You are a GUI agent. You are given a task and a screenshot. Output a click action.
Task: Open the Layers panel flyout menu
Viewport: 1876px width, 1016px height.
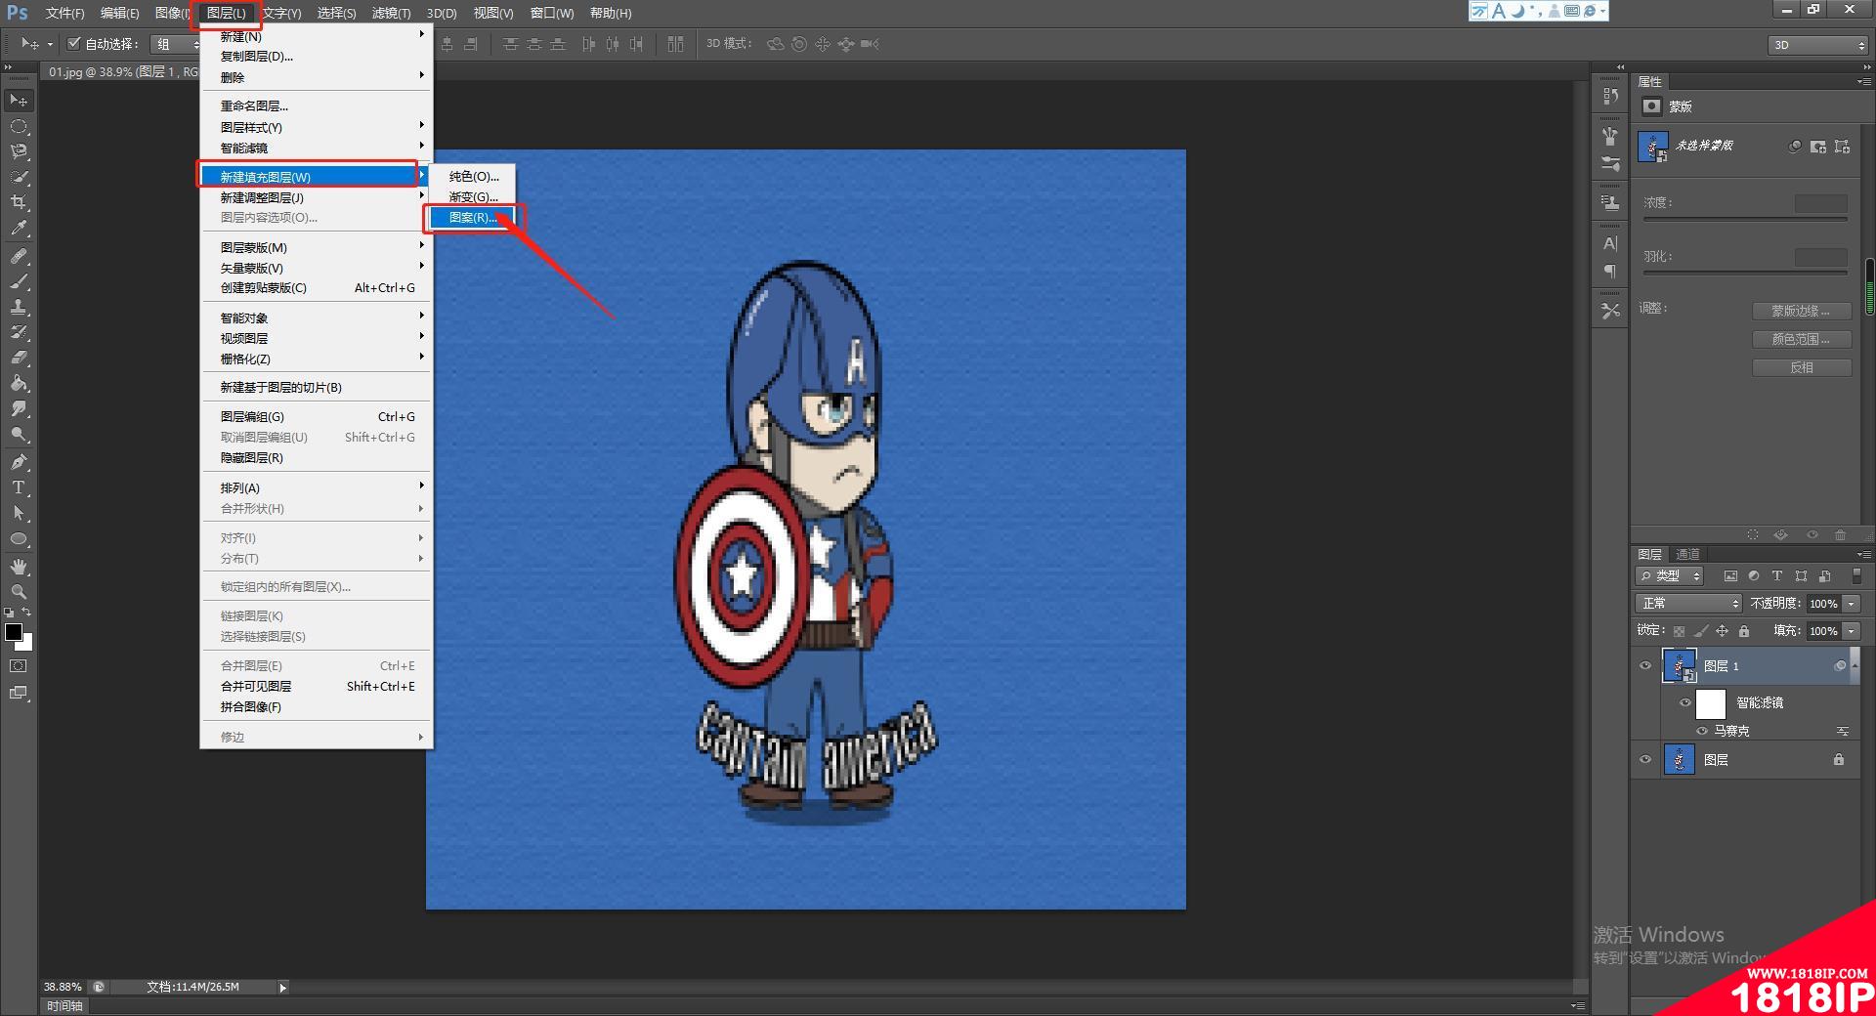pyautogui.click(x=1864, y=554)
